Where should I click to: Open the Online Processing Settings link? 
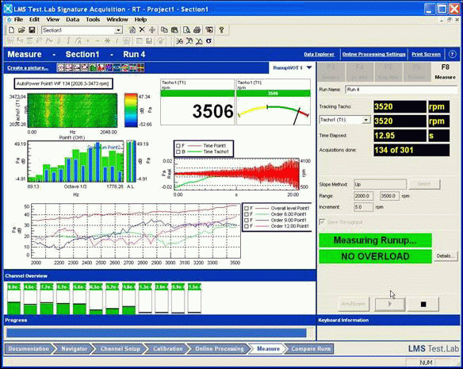373,55
